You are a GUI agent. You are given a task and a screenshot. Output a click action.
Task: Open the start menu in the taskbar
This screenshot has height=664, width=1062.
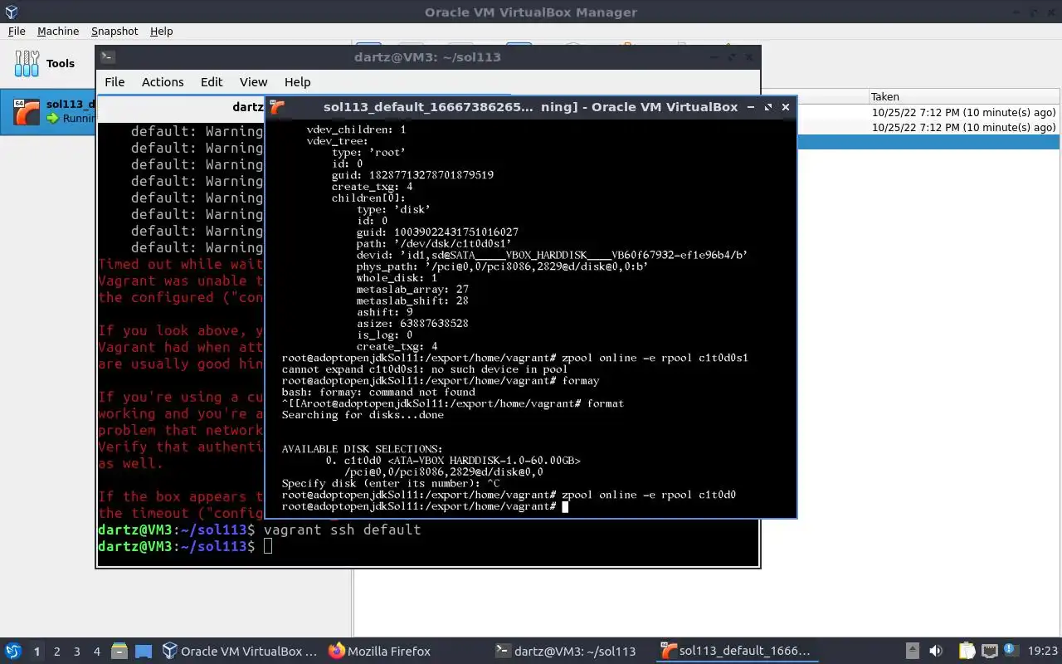[x=12, y=652]
